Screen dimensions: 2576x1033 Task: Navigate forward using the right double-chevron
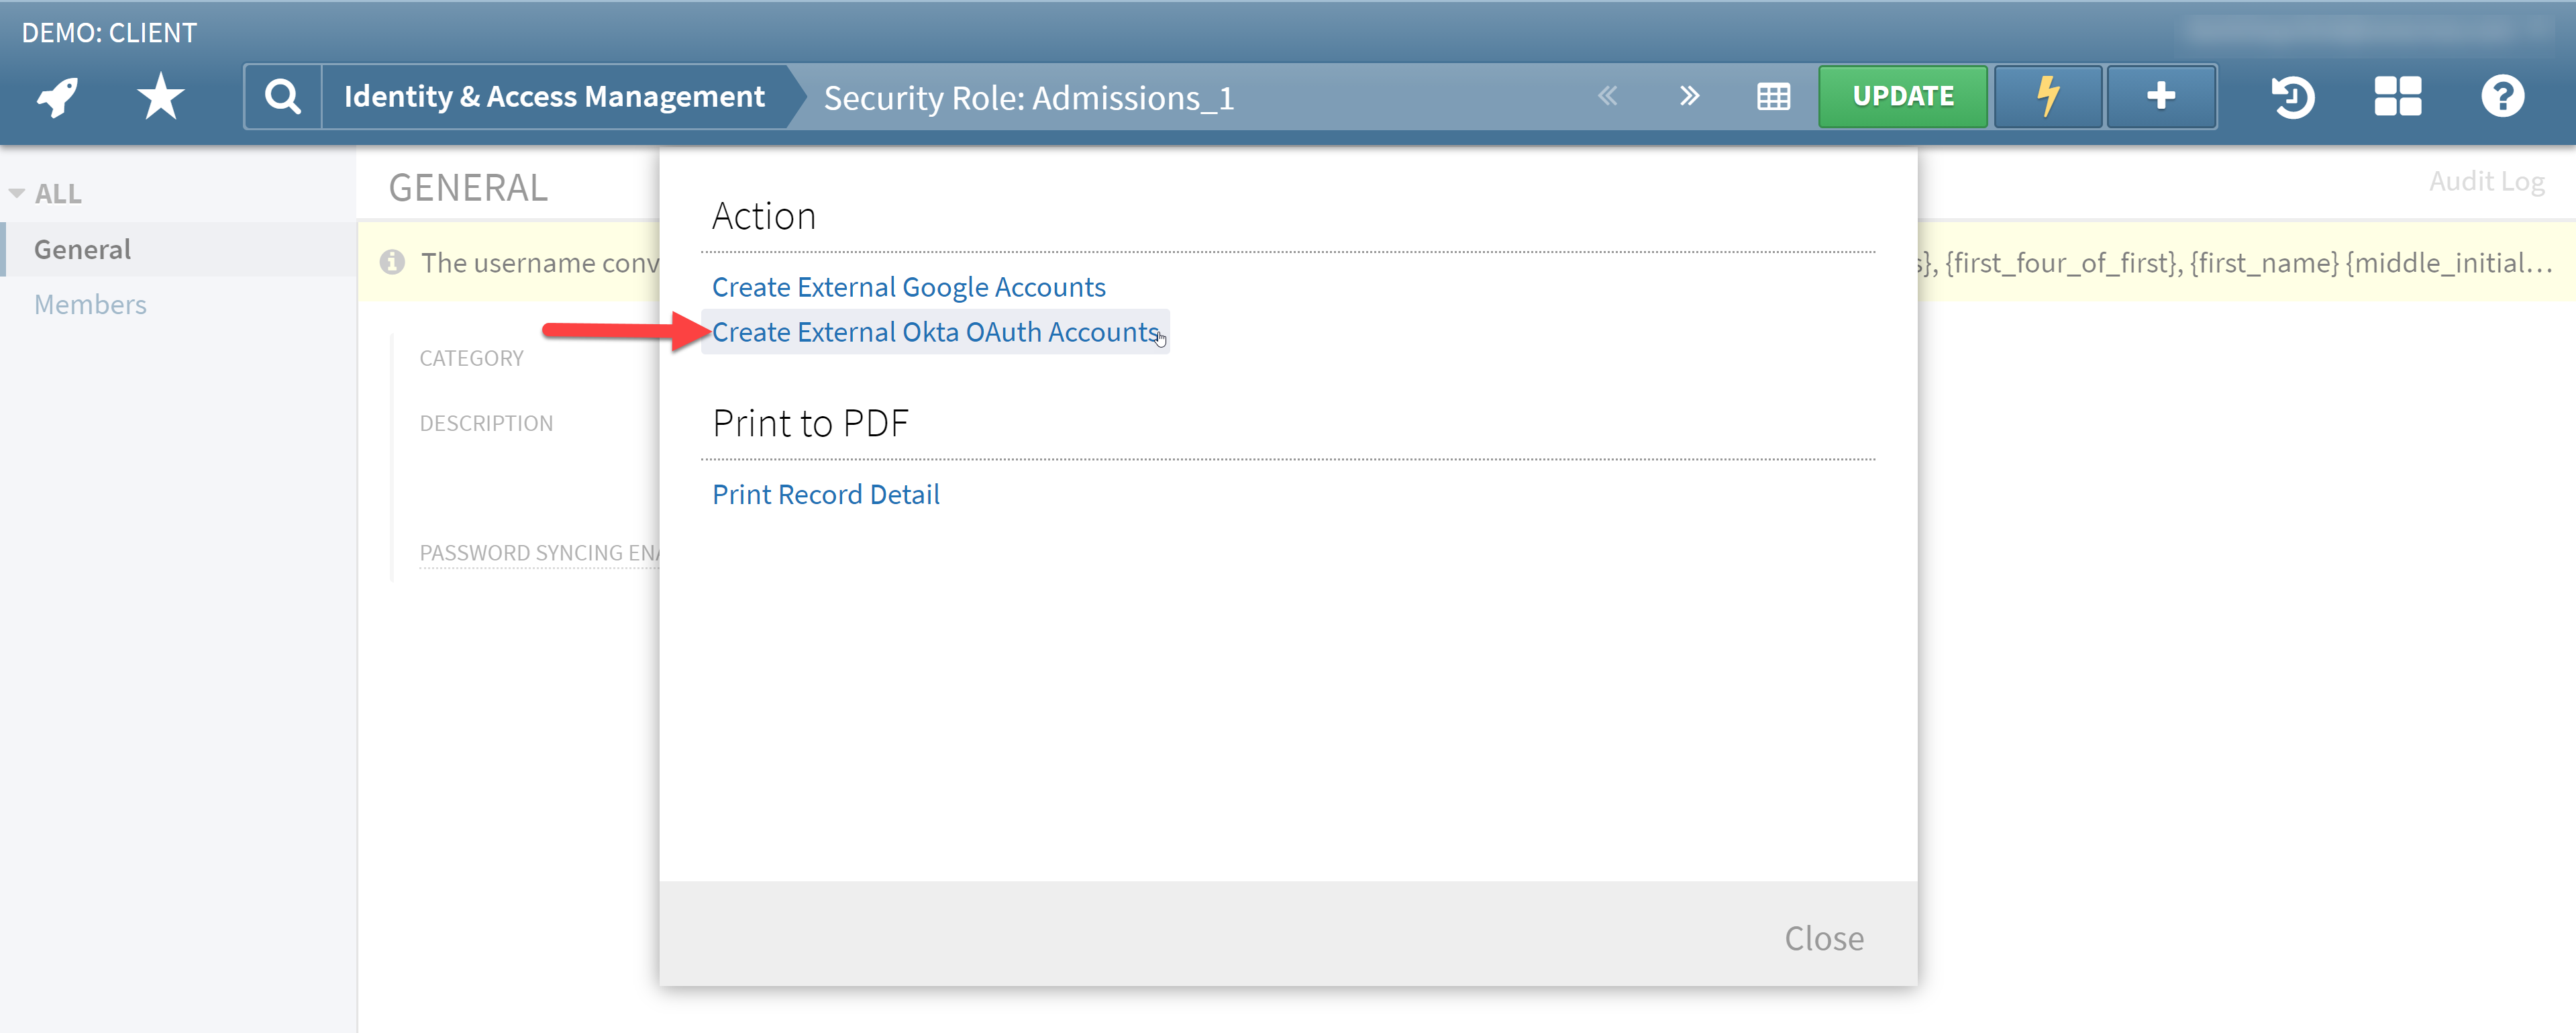1689,96
